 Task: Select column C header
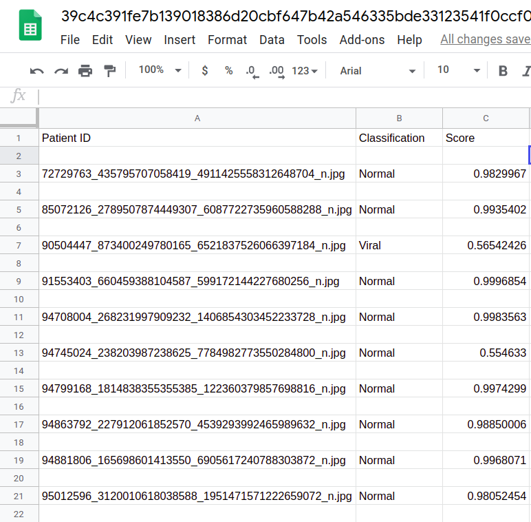tap(486, 118)
